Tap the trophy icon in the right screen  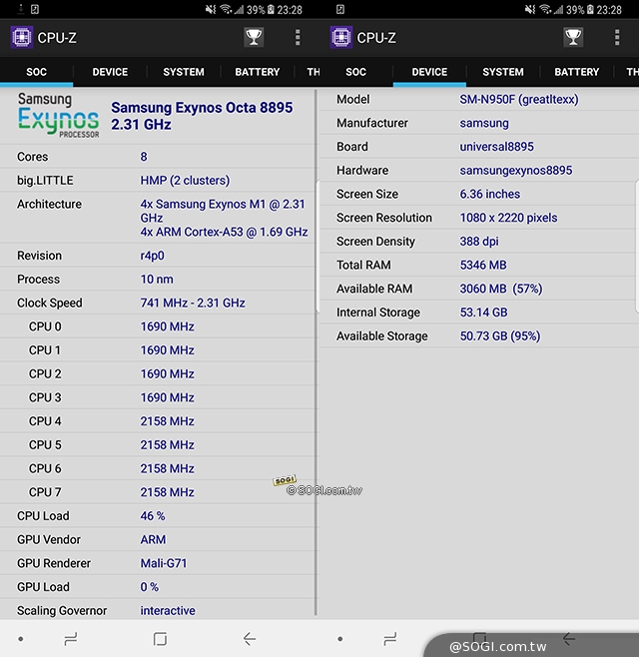pyautogui.click(x=573, y=38)
